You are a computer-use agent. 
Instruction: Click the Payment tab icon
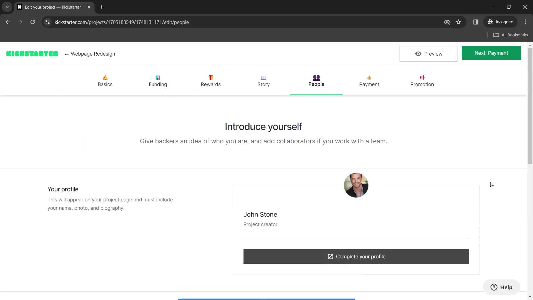point(369,77)
